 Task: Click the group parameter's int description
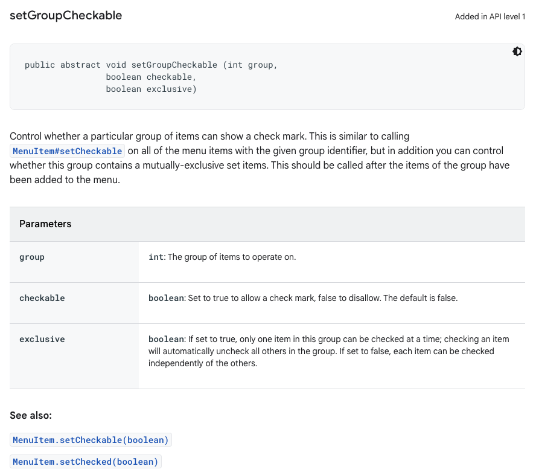[x=222, y=257]
